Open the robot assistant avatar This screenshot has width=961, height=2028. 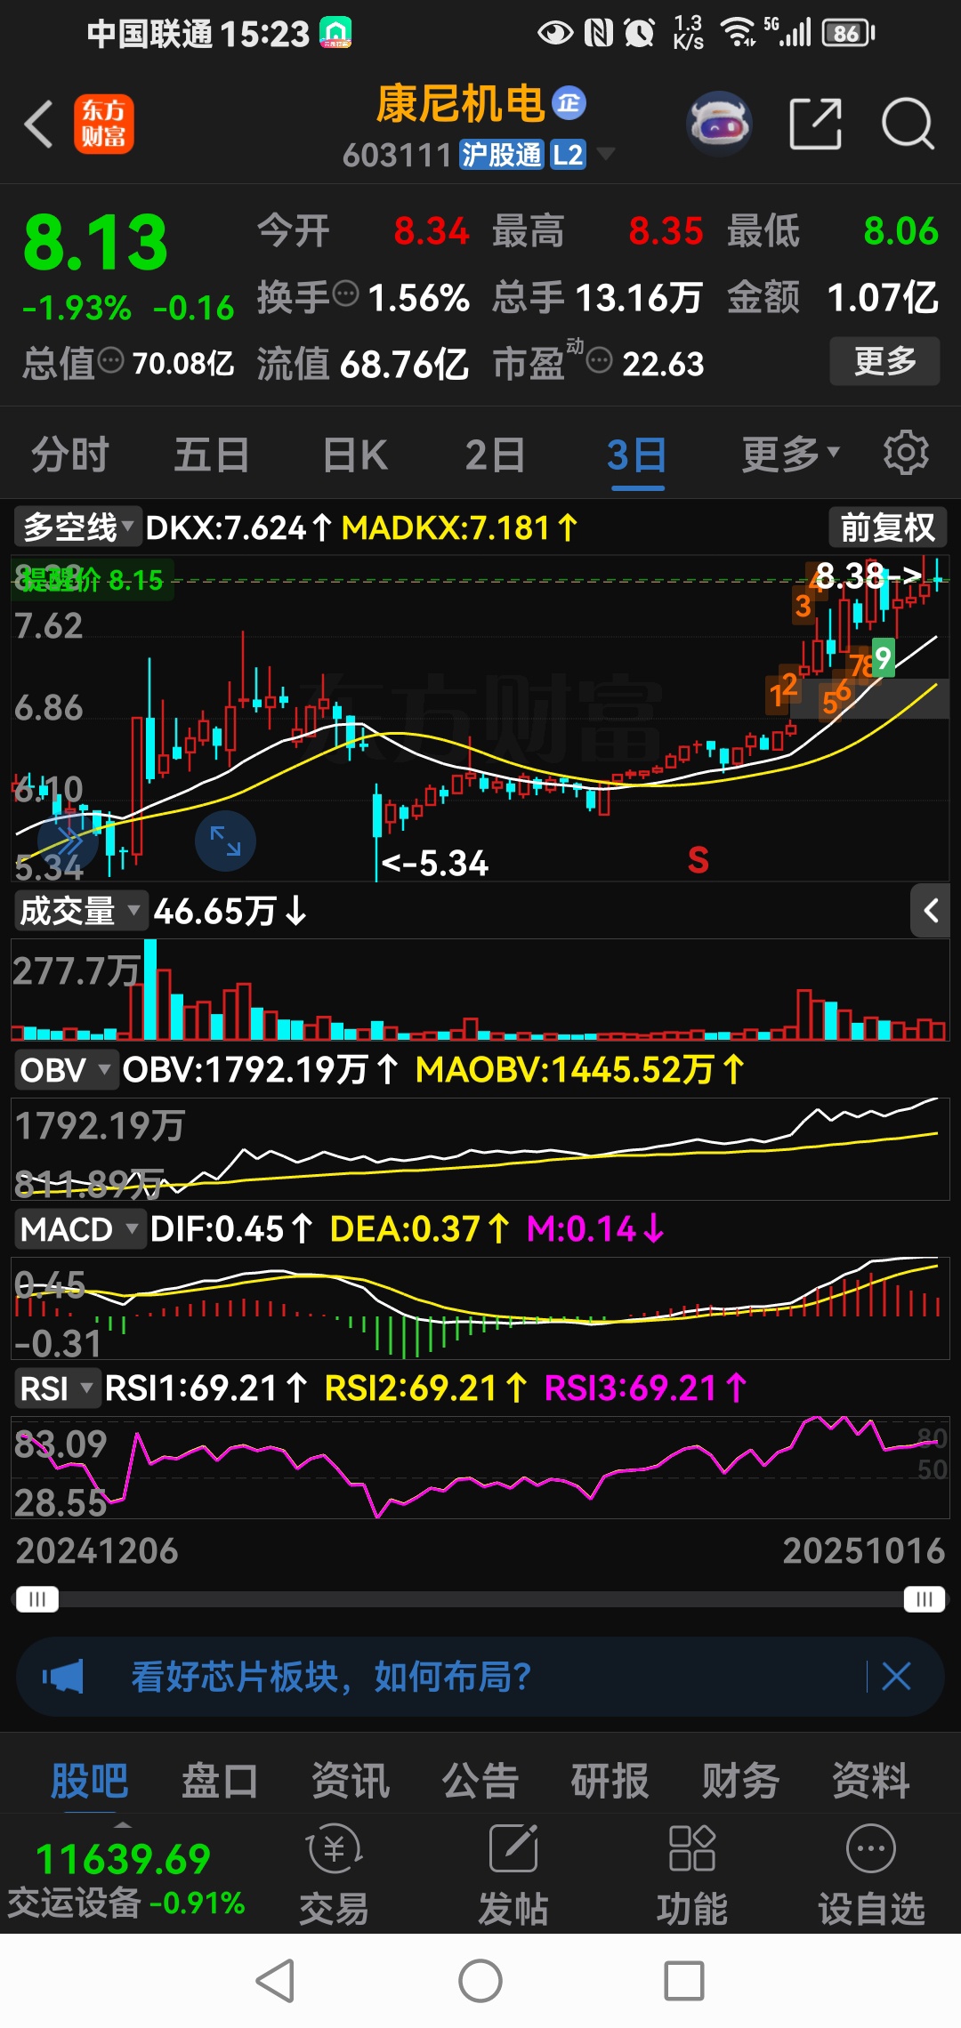[719, 124]
